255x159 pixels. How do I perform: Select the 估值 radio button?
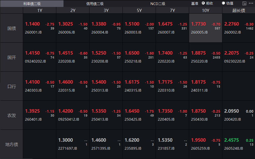(x=223, y=3)
